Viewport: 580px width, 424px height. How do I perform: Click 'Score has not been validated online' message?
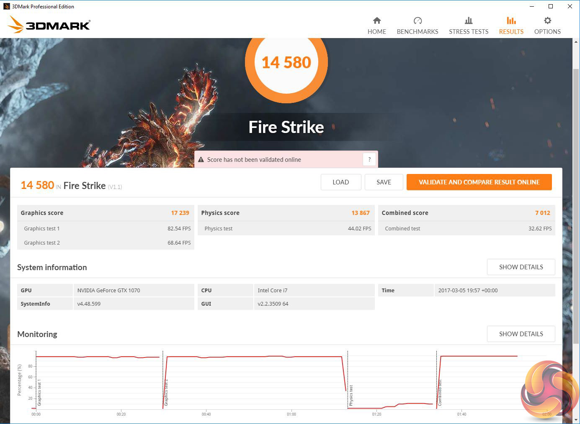point(254,160)
